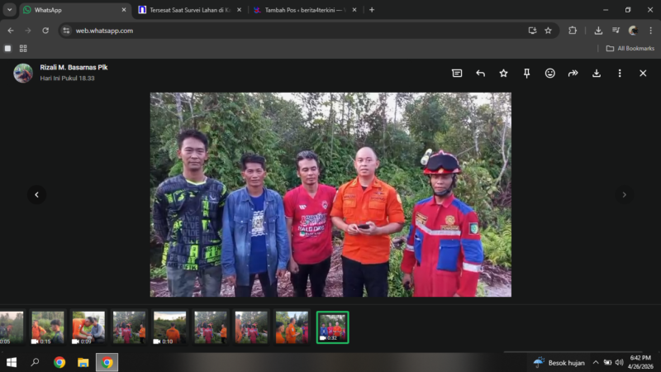The width and height of the screenshot is (661, 372).
Task: Open File Explorer from the taskbar
Action: tap(83, 362)
